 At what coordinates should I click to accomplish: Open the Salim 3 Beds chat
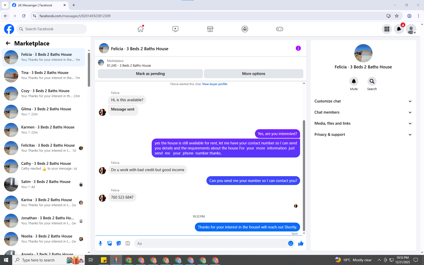(x=43, y=184)
